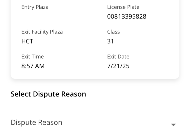This screenshot has width=190, height=130.
Task: Tap the Exit Time label
Action: [32, 56]
